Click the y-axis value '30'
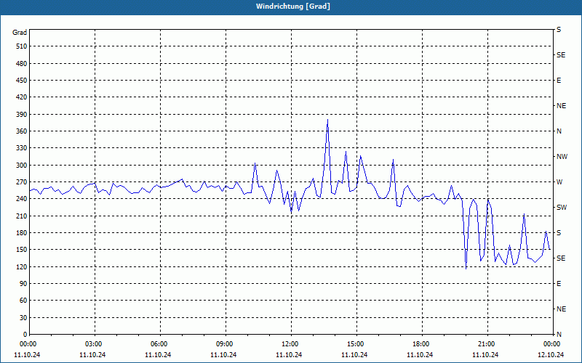582x363 pixels. (x=23, y=318)
